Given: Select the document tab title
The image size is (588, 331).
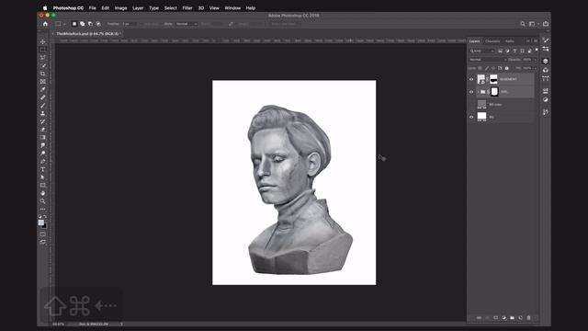Looking at the screenshot, I should click(87, 33).
